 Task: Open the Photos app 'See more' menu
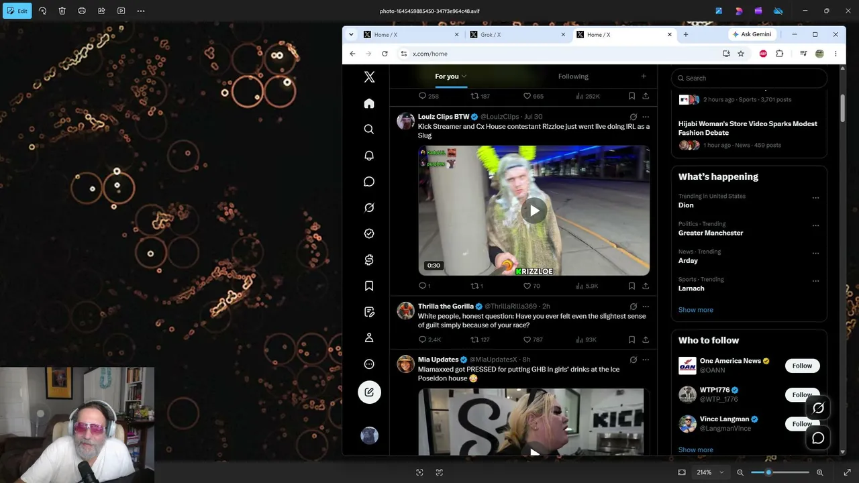(x=141, y=11)
